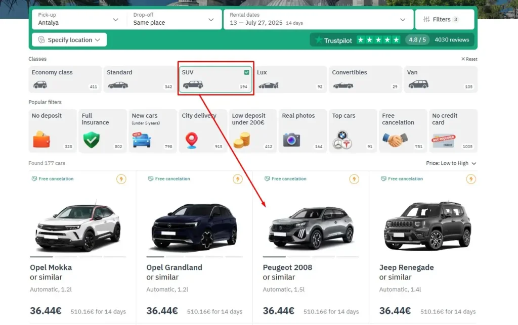
Task: Open the Jeep Renegade car photo
Action: pyautogui.click(x=427, y=226)
